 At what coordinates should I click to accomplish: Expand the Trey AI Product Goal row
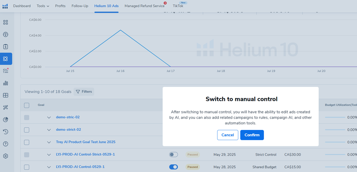tap(49, 142)
